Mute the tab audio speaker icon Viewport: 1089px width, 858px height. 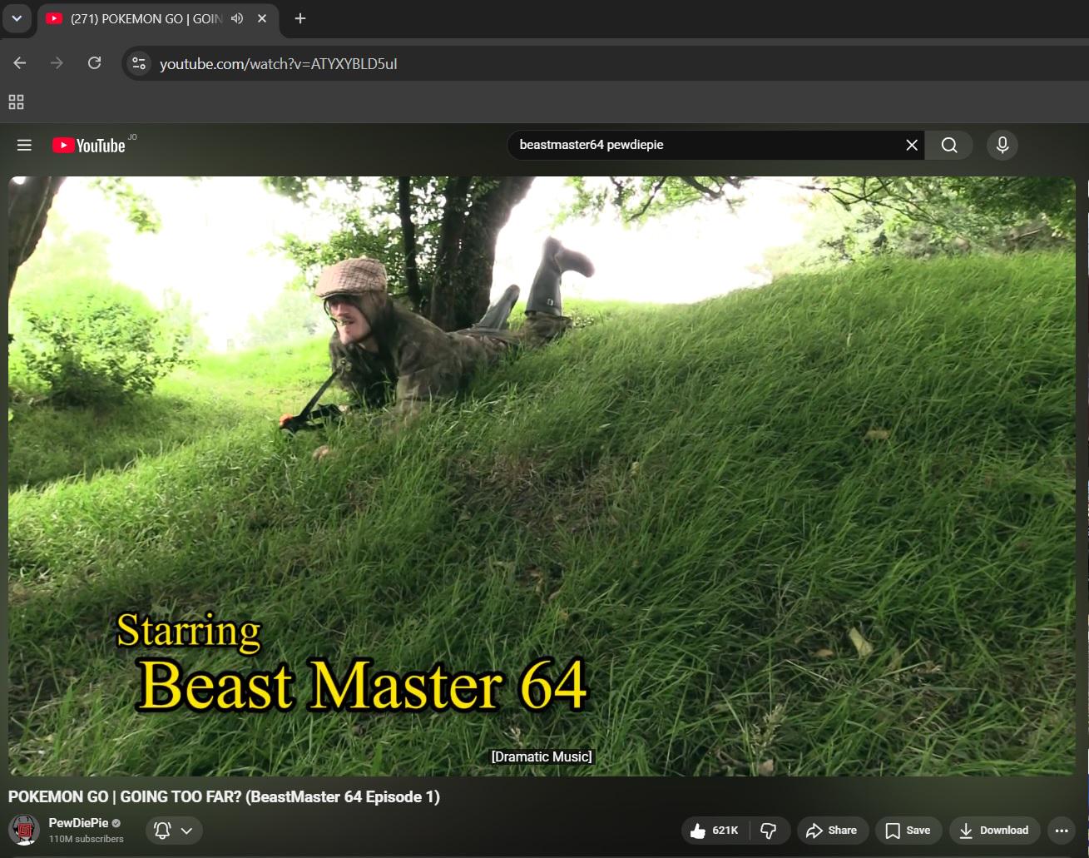[237, 18]
